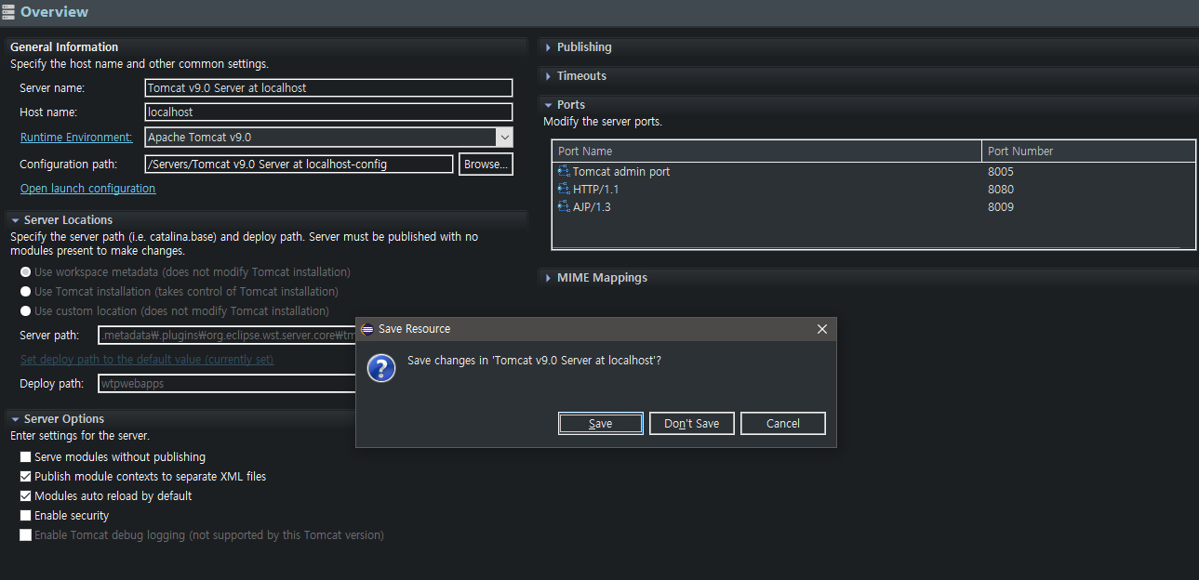Select the AJP/1.3 row text
The height and width of the screenshot is (580, 1199).
tap(592, 207)
